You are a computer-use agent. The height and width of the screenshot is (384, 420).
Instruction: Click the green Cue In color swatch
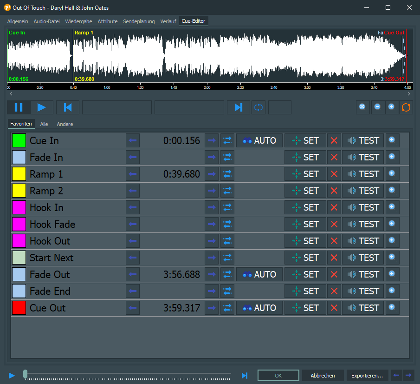19,140
